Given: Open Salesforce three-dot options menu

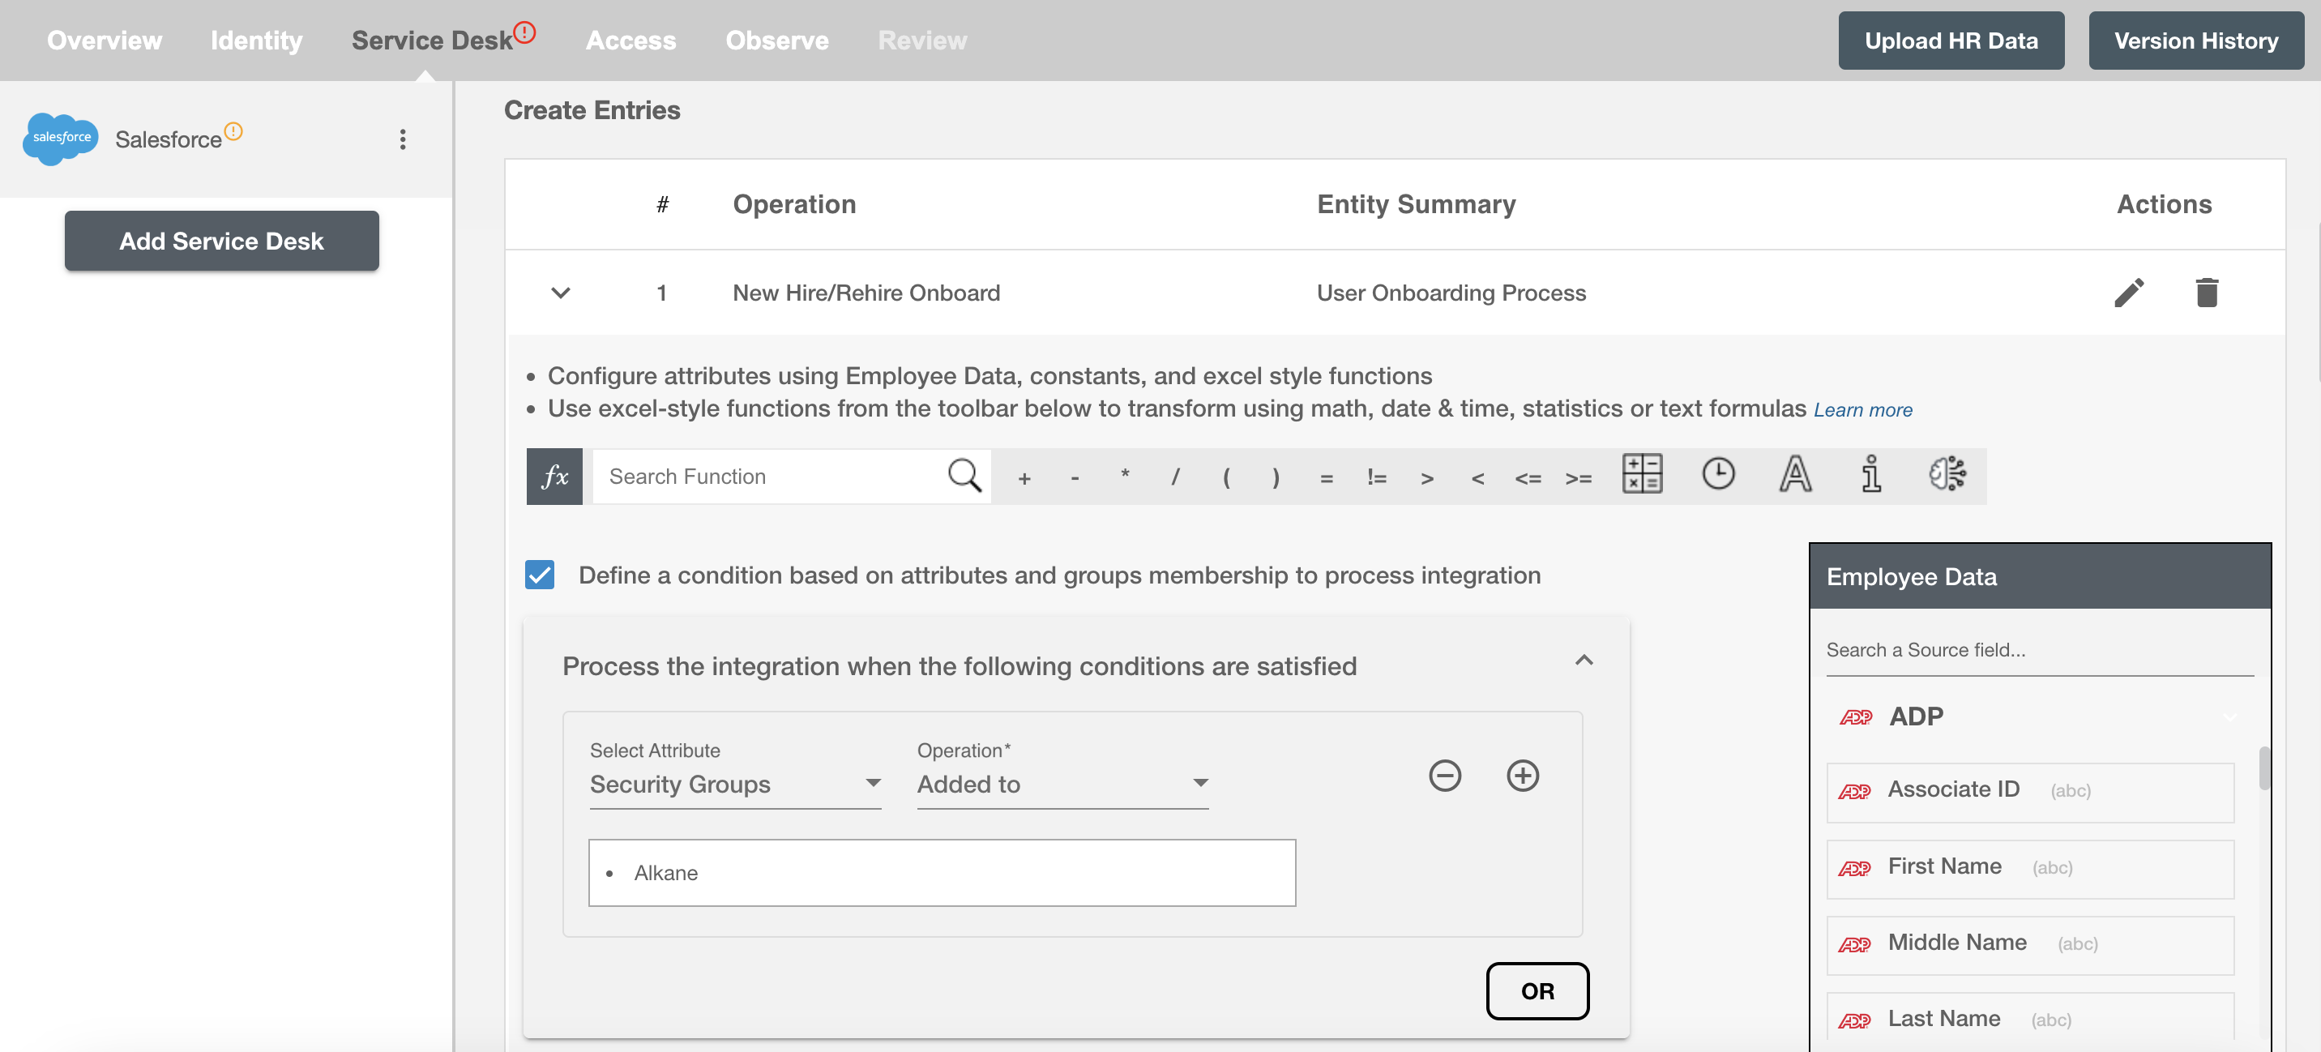Looking at the screenshot, I should [403, 139].
